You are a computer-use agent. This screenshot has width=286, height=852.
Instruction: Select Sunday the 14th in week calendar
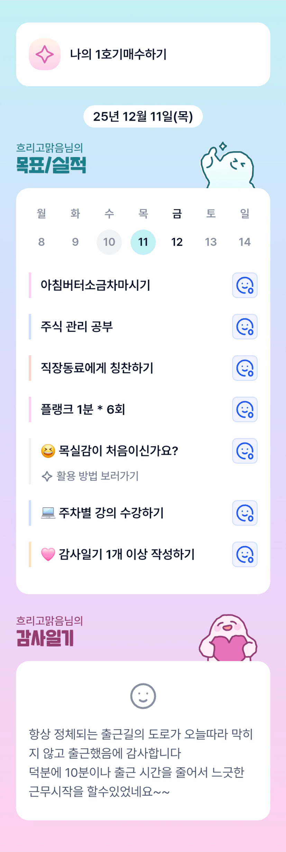[245, 242]
